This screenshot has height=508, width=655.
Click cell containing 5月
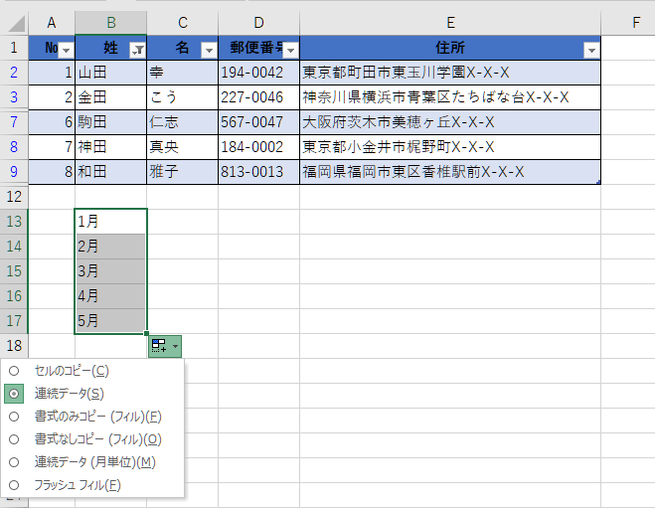pos(110,320)
